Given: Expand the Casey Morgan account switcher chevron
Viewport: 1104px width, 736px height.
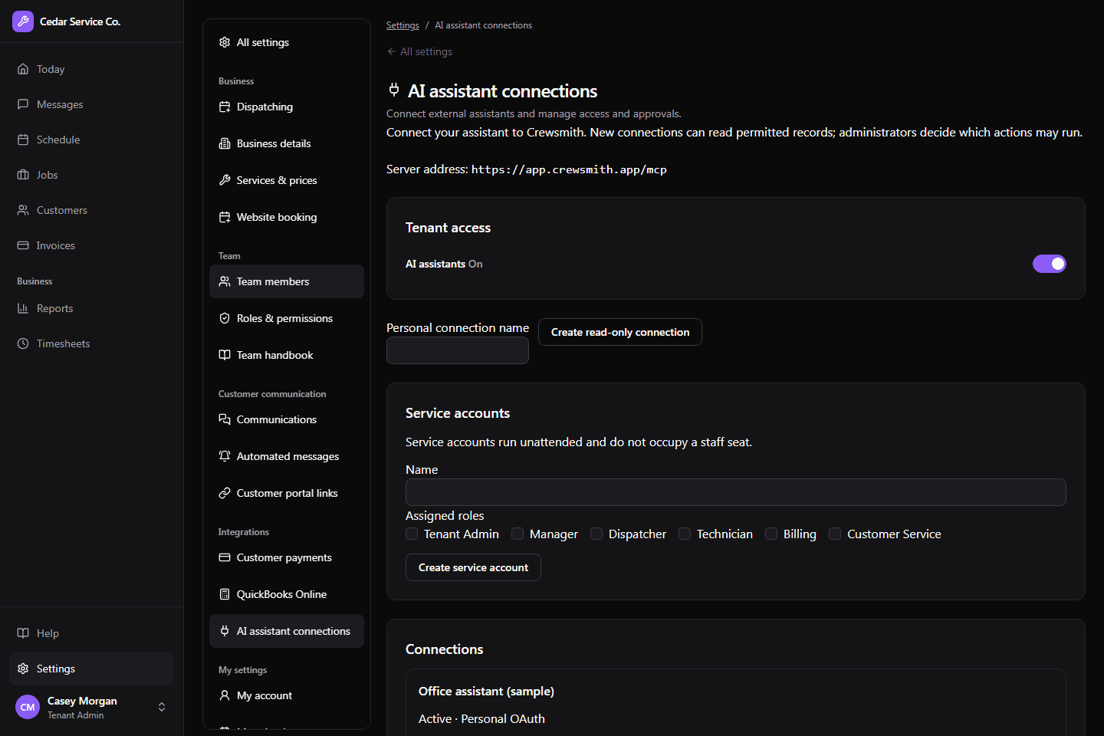Looking at the screenshot, I should 162,707.
